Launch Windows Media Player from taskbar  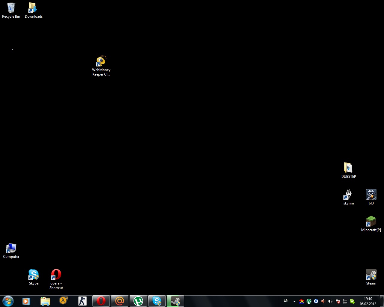pos(26,301)
